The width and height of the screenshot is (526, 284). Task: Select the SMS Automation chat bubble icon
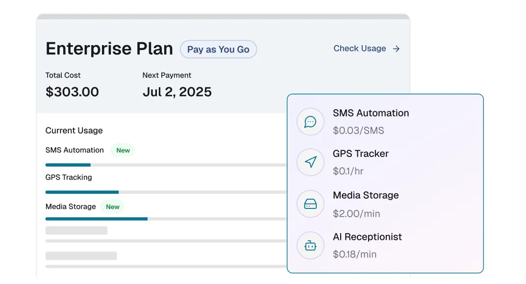point(310,122)
